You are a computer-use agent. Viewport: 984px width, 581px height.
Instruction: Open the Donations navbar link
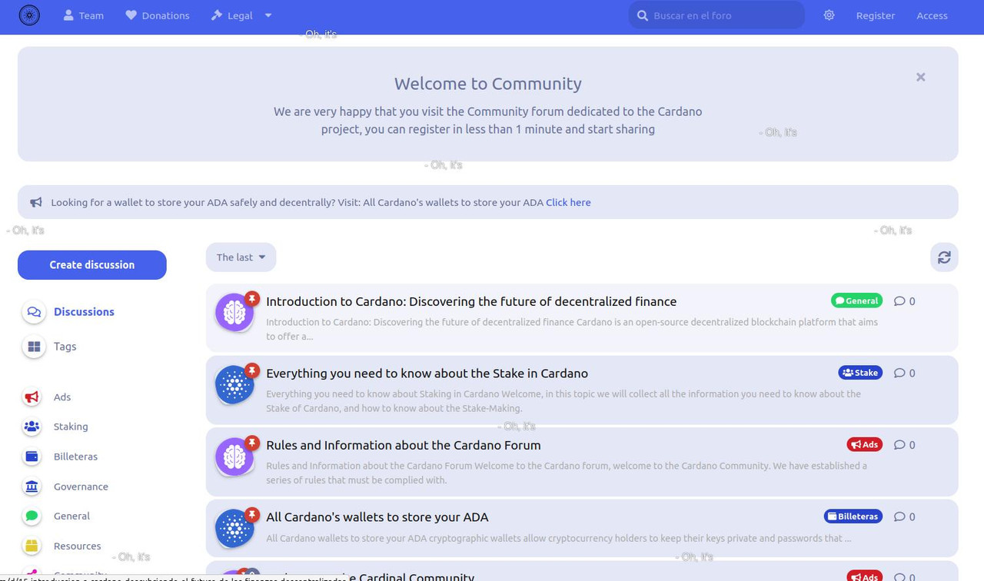[158, 15]
